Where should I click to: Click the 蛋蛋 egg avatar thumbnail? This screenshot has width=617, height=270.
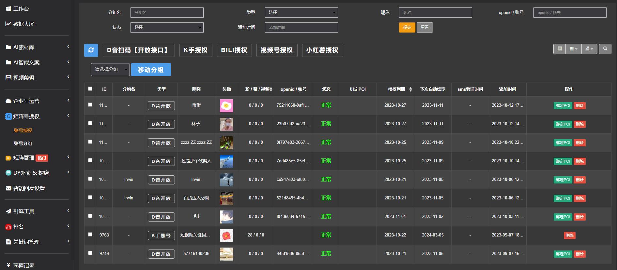226,106
